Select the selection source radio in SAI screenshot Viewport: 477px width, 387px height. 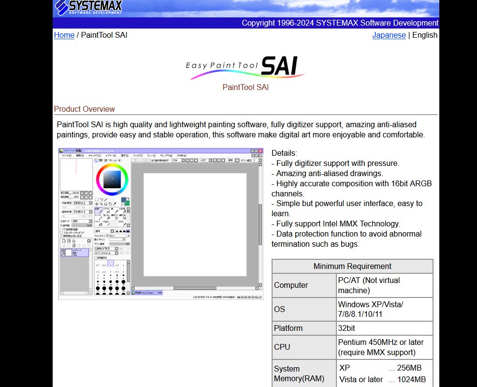pyautogui.click(x=61, y=236)
